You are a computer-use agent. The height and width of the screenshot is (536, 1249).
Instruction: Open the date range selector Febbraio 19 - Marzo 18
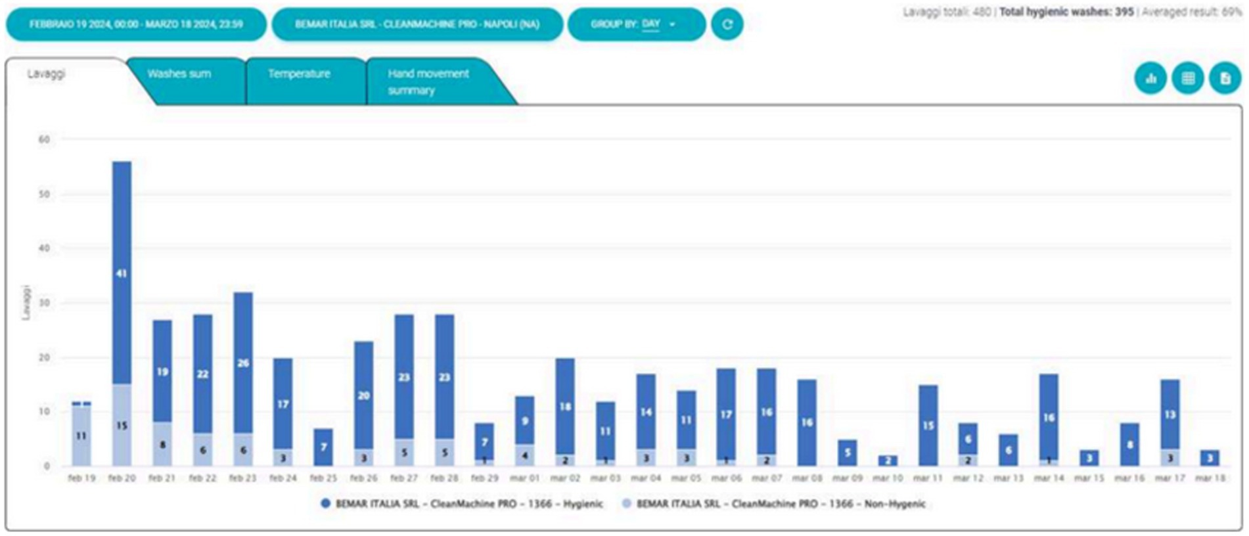pos(136,24)
